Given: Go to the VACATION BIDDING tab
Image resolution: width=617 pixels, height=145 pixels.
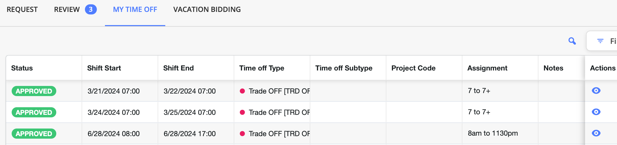Looking at the screenshot, I should (x=207, y=10).
